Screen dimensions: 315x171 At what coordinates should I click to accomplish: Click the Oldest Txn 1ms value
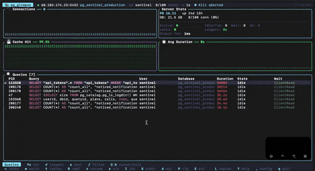click(187, 34)
